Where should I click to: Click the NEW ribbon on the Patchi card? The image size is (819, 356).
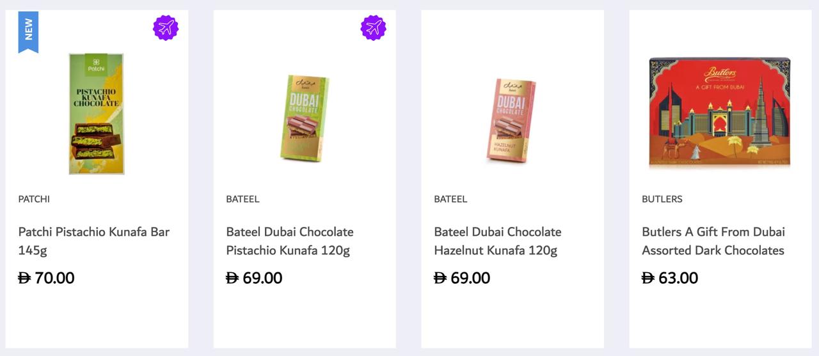(28, 30)
